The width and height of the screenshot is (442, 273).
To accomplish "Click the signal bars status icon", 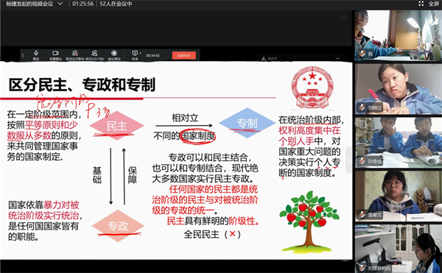I will 264,58.
